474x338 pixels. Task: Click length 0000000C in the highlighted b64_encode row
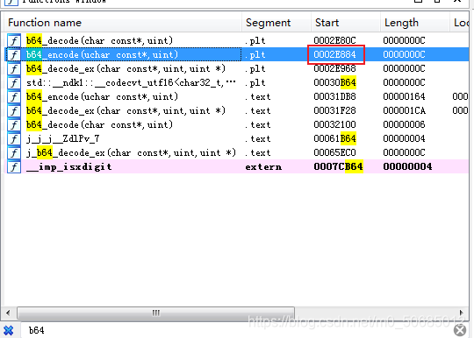404,54
